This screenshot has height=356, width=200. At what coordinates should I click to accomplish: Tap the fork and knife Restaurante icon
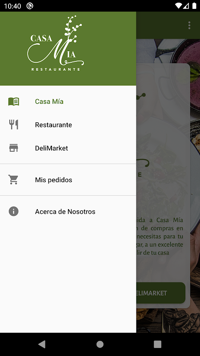[14, 125]
